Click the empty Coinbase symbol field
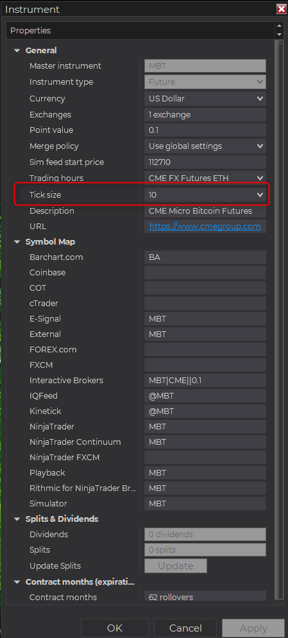 (205, 273)
